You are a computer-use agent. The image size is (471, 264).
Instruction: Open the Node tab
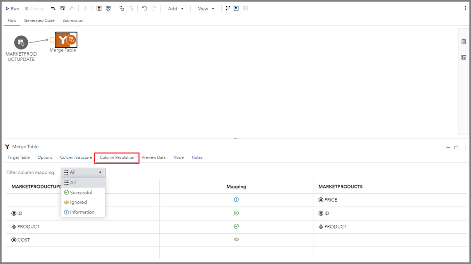[178, 157]
